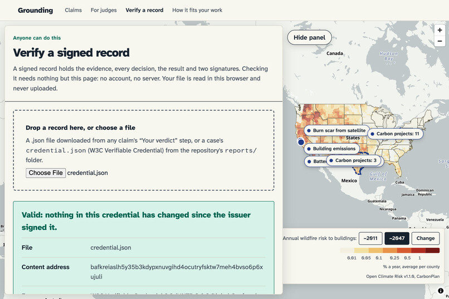Open the Building emissions map marker
This screenshot has height=299, width=449.
pos(331,149)
